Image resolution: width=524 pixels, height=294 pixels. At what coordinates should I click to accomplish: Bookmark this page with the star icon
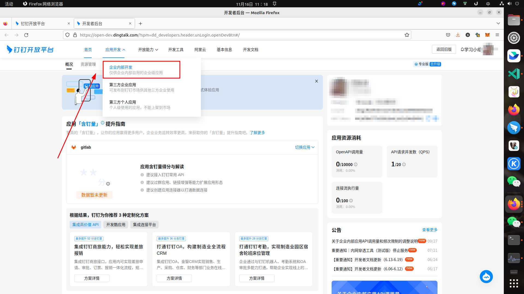(407, 35)
